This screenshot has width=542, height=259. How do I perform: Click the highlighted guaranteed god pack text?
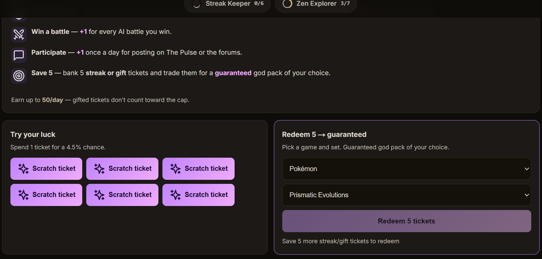point(233,73)
